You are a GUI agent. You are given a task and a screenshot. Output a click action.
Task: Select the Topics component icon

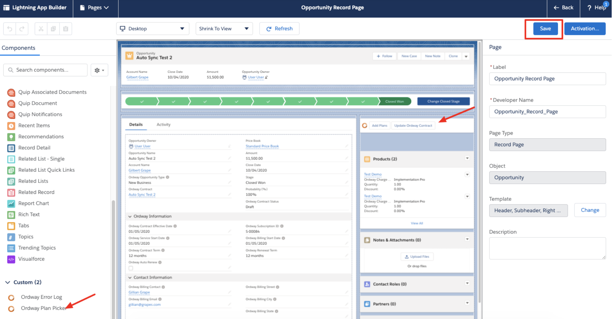coord(11,237)
